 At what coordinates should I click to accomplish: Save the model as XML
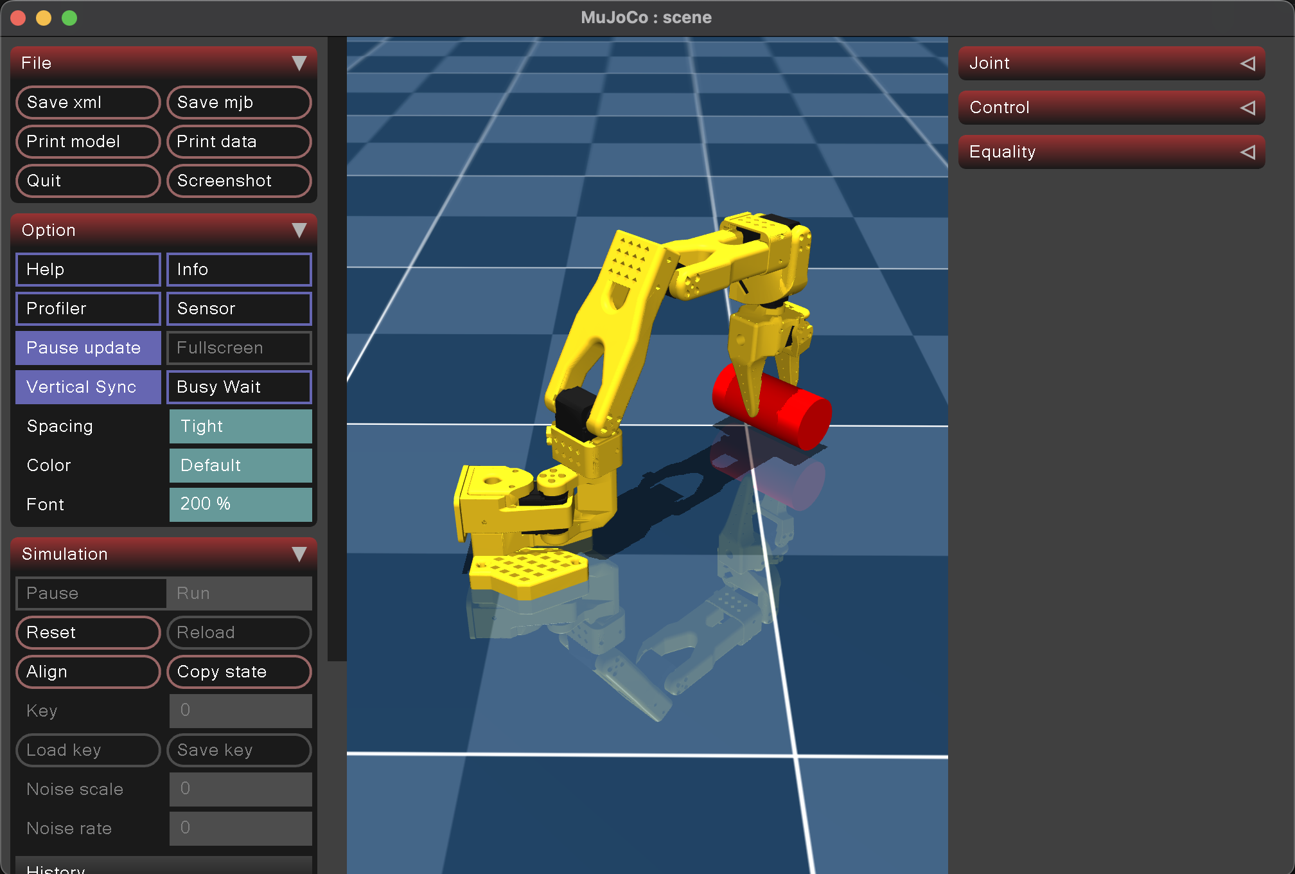click(87, 102)
